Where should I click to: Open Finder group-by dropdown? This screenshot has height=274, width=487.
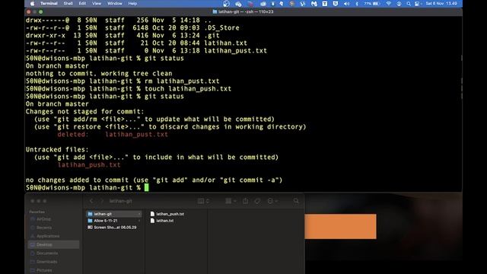[231, 201]
